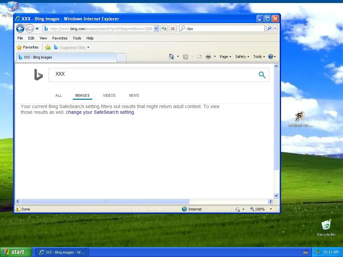Click the IE search magnifier button
Screen dimensions: 343x257
point(270,28)
